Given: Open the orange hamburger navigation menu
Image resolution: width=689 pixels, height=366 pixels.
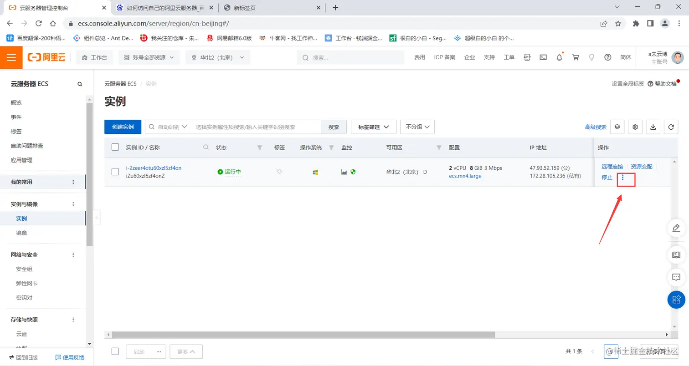Looking at the screenshot, I should tap(11, 57).
